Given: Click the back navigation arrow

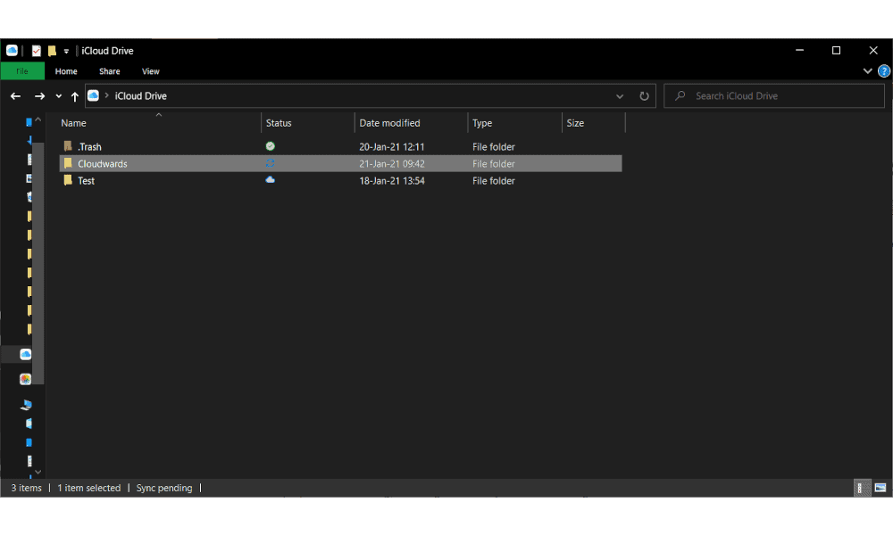Looking at the screenshot, I should 15,95.
